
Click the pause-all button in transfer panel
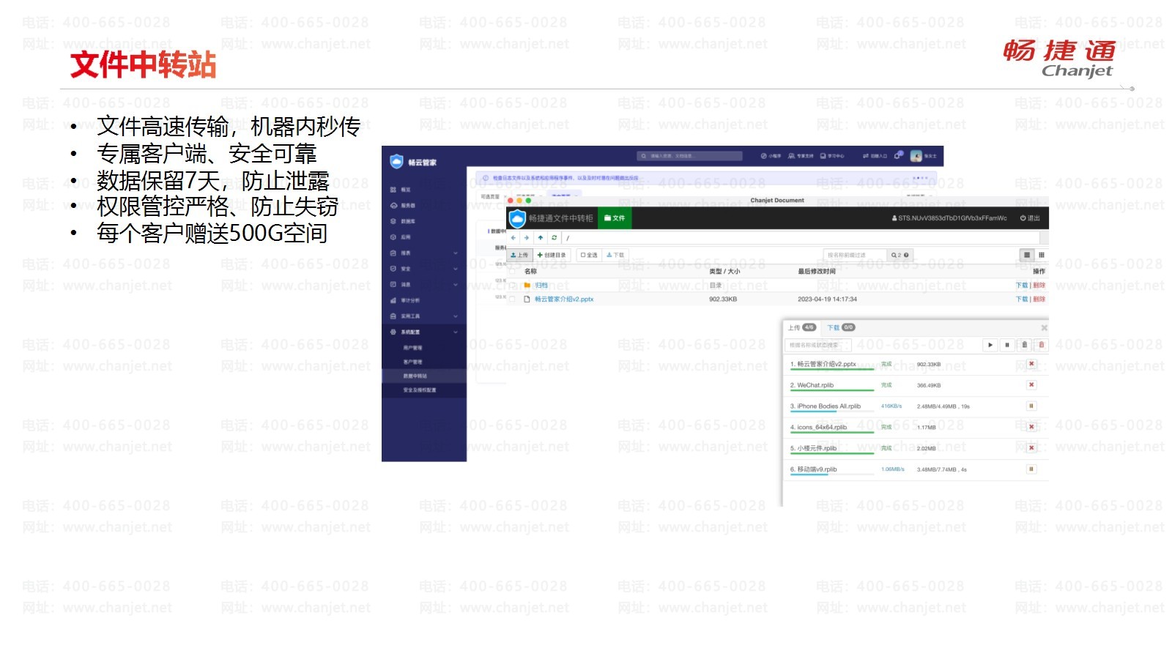tap(1007, 345)
